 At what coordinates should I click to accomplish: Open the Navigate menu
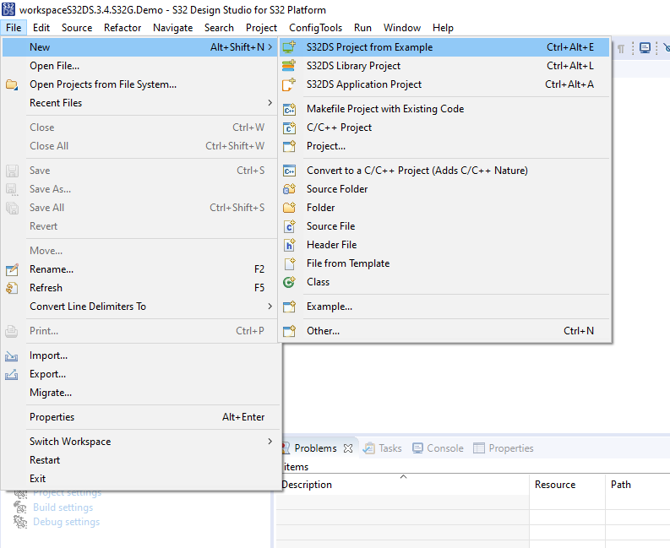172,28
